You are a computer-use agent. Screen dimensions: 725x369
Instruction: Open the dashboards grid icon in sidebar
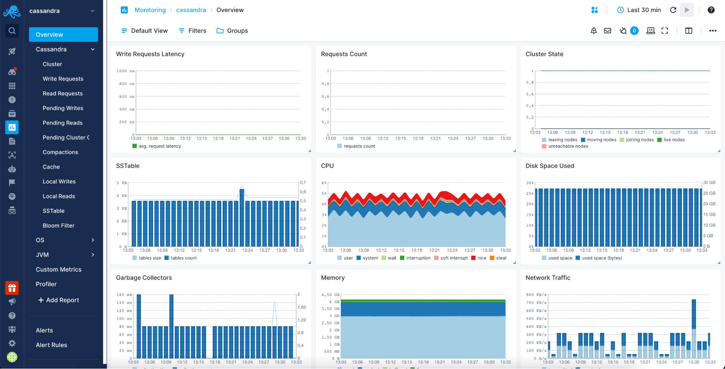[x=12, y=86]
